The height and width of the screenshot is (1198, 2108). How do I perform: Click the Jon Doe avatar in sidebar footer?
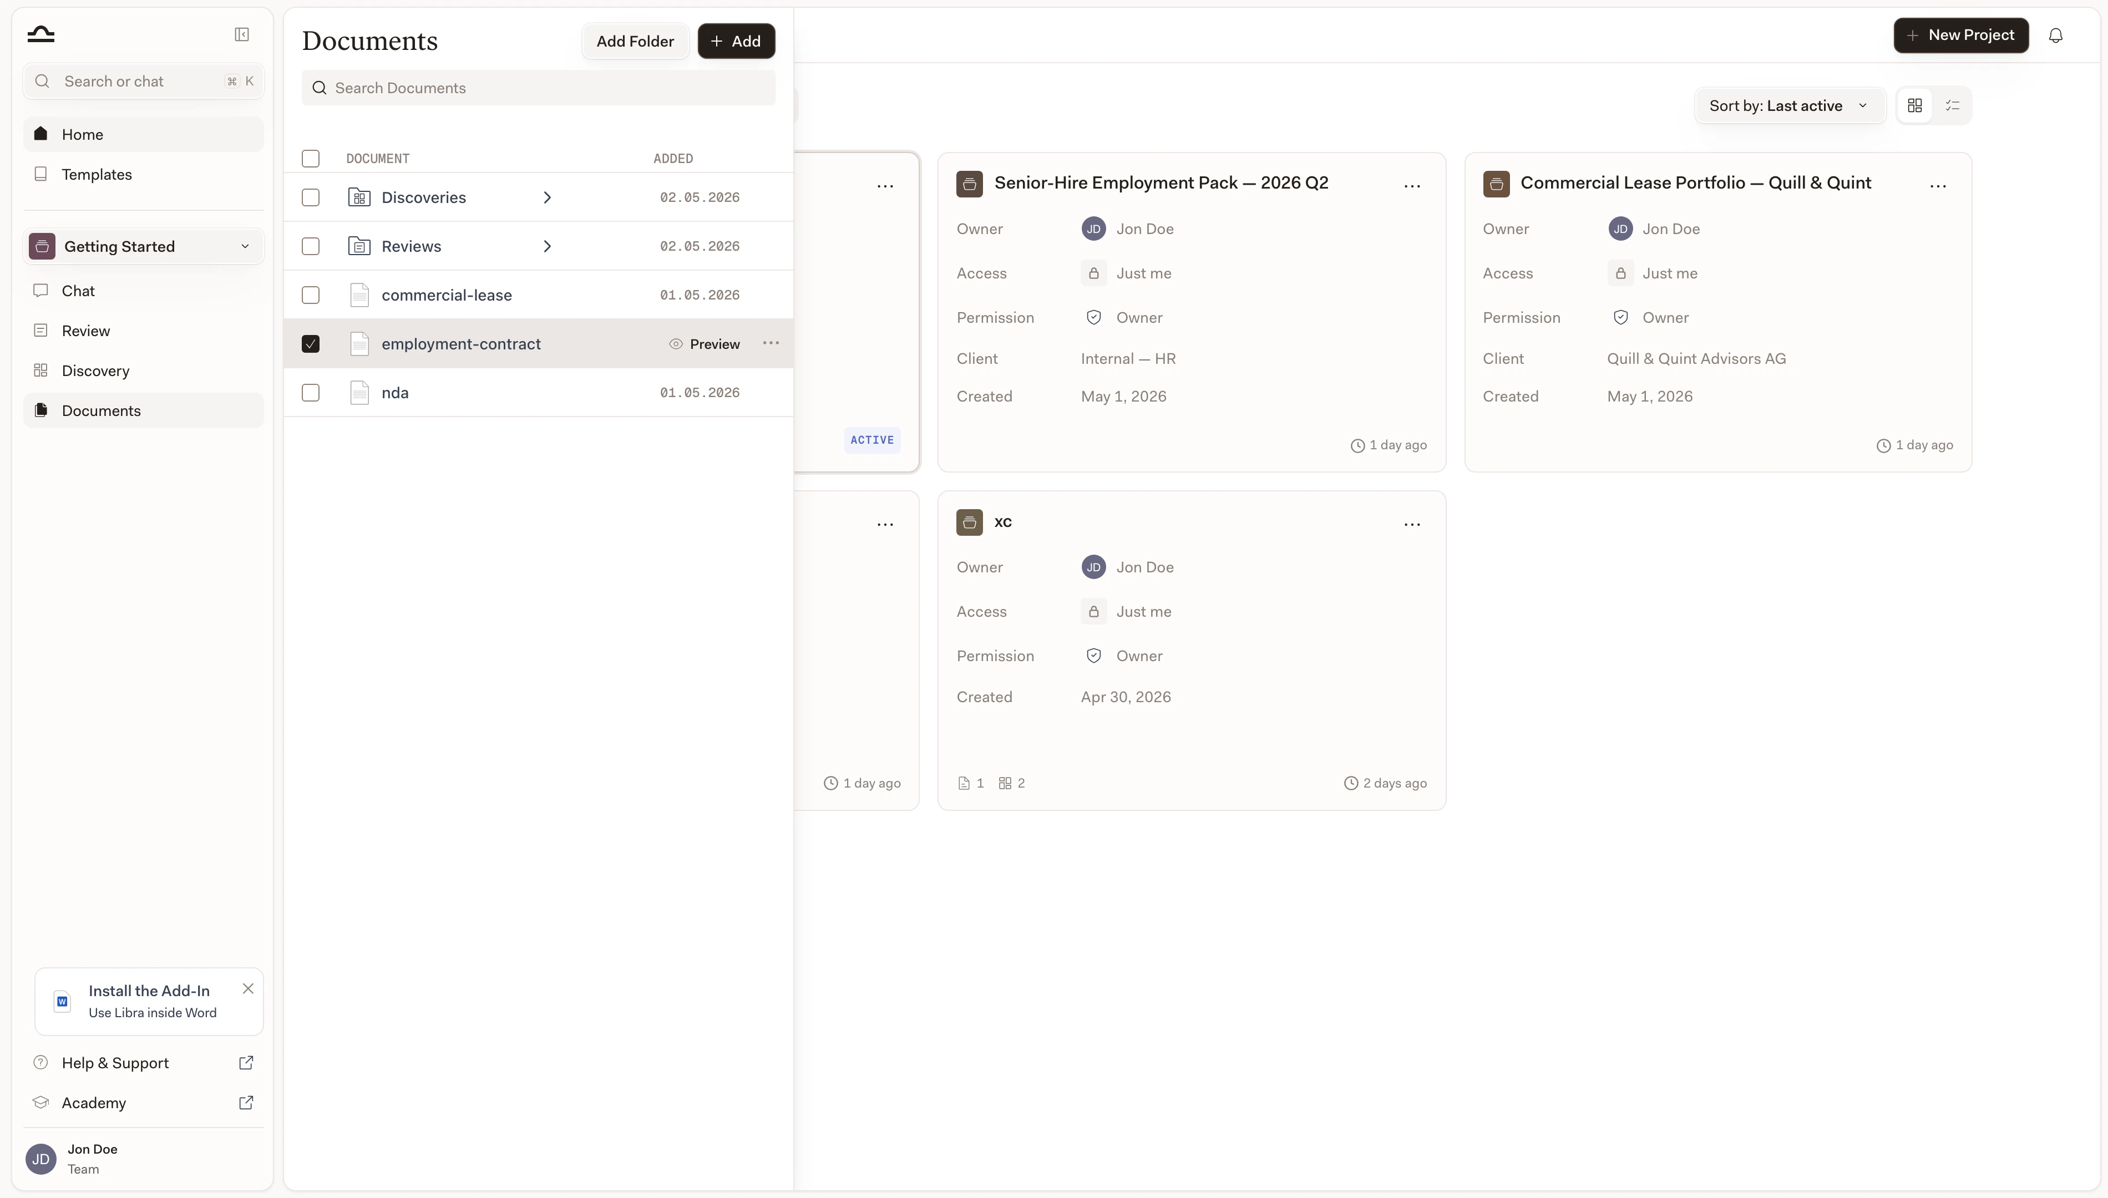click(x=40, y=1159)
